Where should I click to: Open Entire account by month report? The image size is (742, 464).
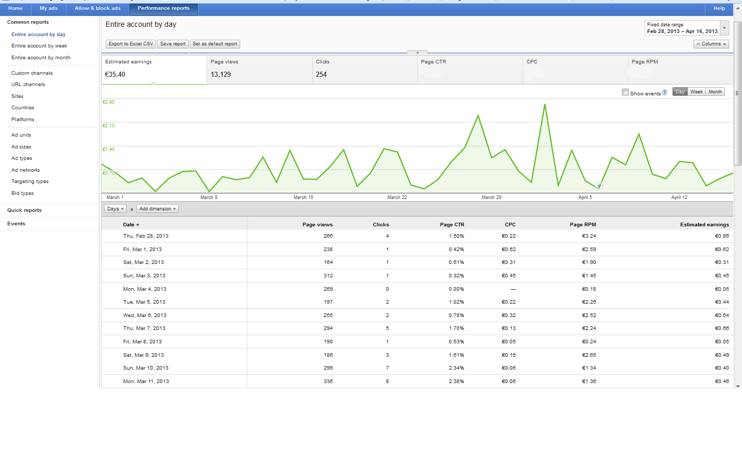[x=41, y=58]
